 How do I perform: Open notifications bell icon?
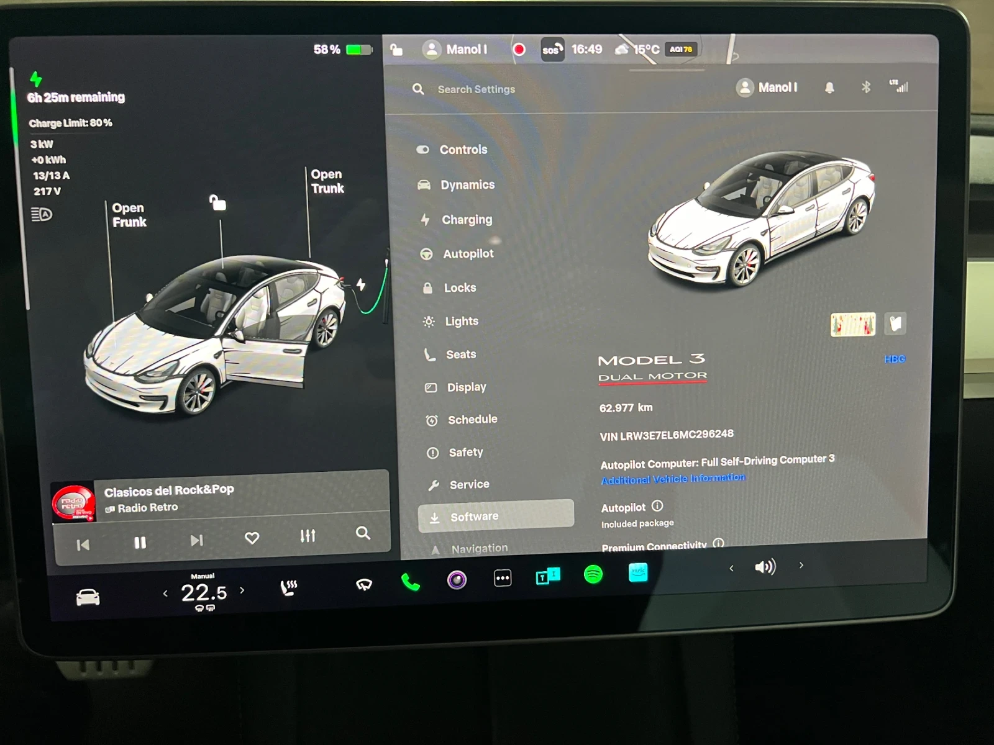coord(829,88)
